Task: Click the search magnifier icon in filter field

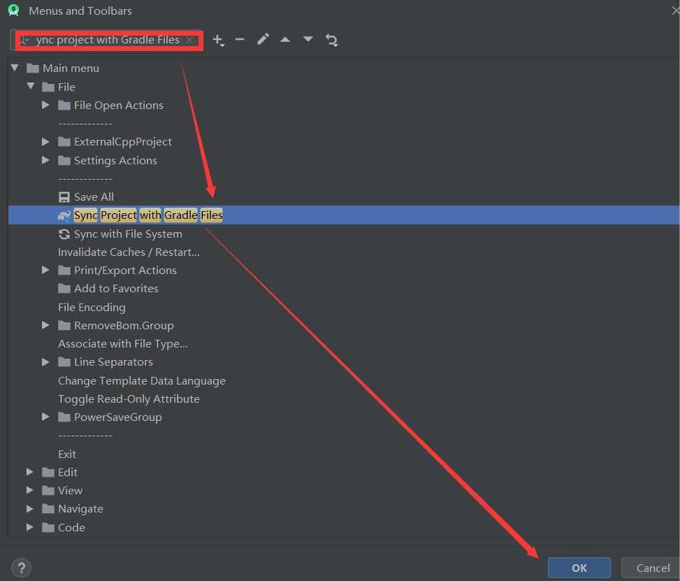Action: coord(24,41)
